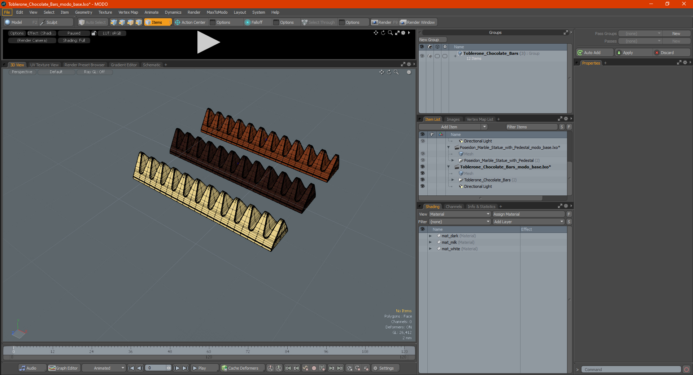
Task: Click the Apply button
Action: point(633,53)
